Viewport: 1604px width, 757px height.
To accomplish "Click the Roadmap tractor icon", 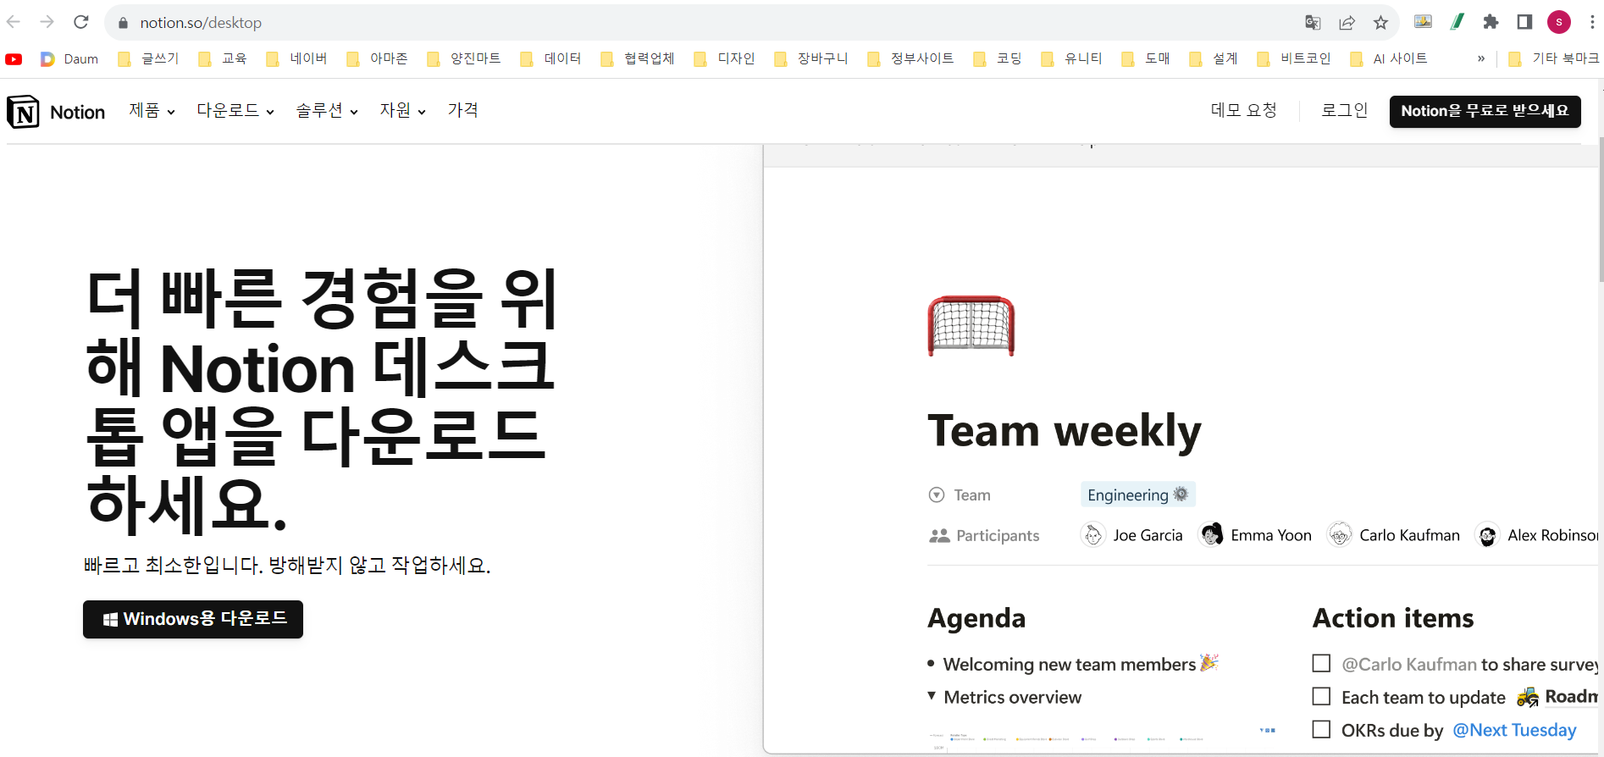I will point(1528,697).
